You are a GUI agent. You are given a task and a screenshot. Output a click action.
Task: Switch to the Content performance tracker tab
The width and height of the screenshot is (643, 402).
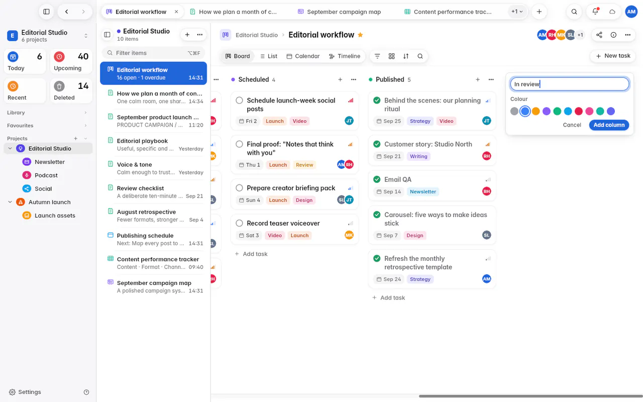pyautogui.click(x=448, y=12)
